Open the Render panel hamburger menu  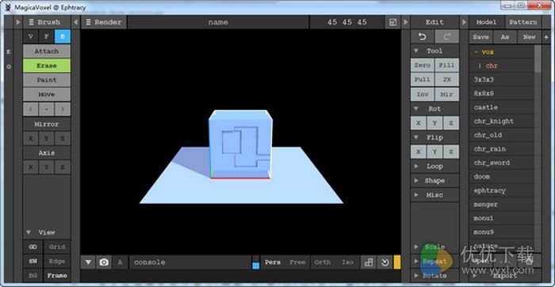coord(89,22)
